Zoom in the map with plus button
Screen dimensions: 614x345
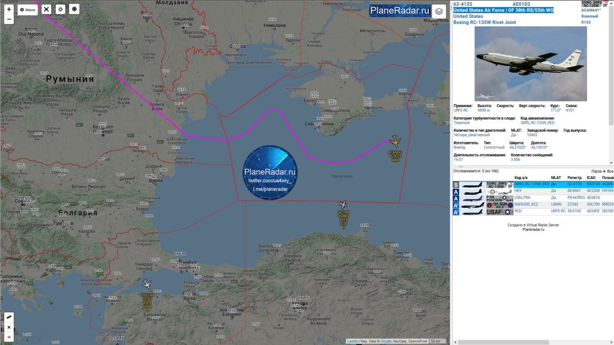point(9,9)
